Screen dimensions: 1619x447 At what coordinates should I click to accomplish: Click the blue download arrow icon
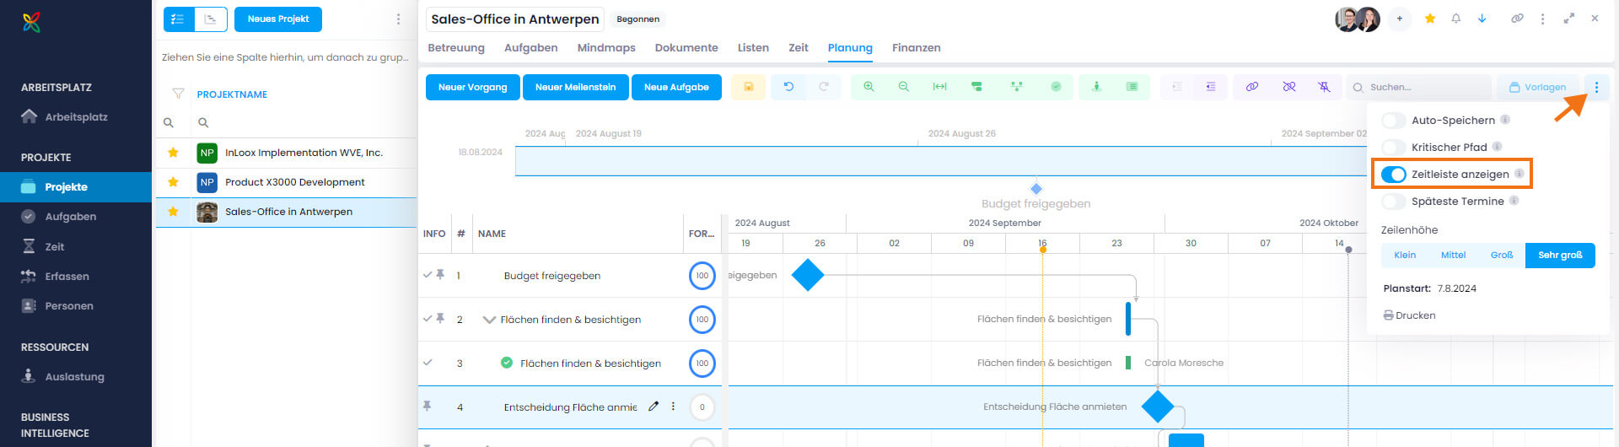1482,19
